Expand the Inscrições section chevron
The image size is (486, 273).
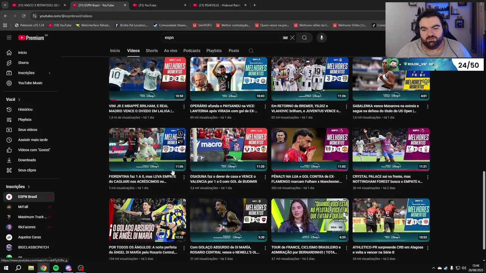[x=28, y=187]
